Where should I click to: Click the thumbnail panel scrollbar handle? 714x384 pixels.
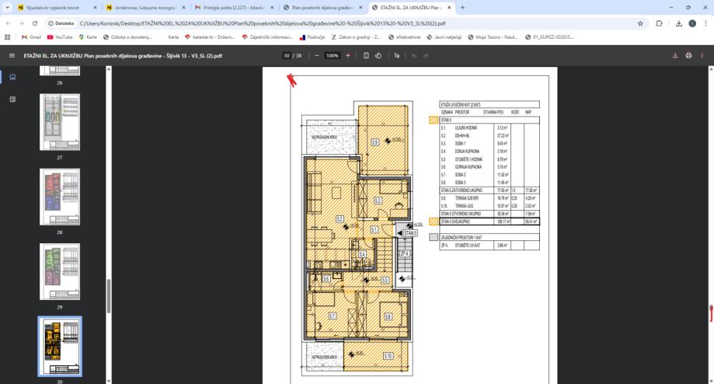click(x=108, y=296)
